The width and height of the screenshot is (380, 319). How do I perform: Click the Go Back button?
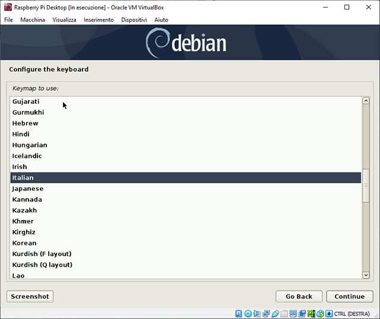pos(299,296)
